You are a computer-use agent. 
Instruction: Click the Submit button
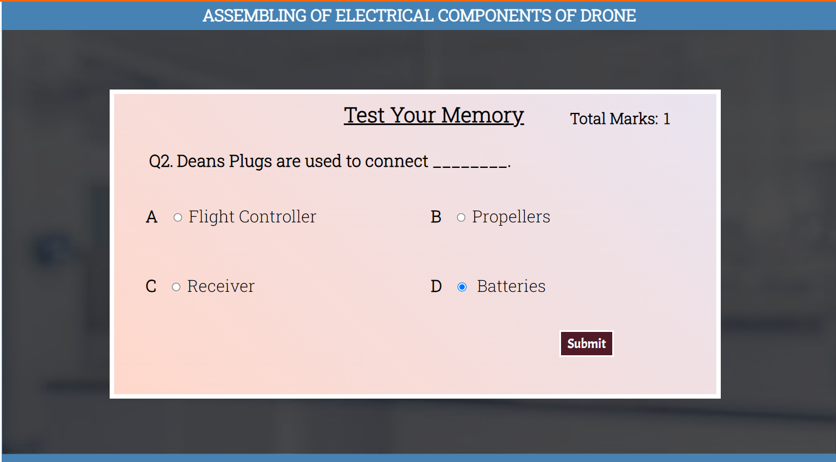coord(586,344)
